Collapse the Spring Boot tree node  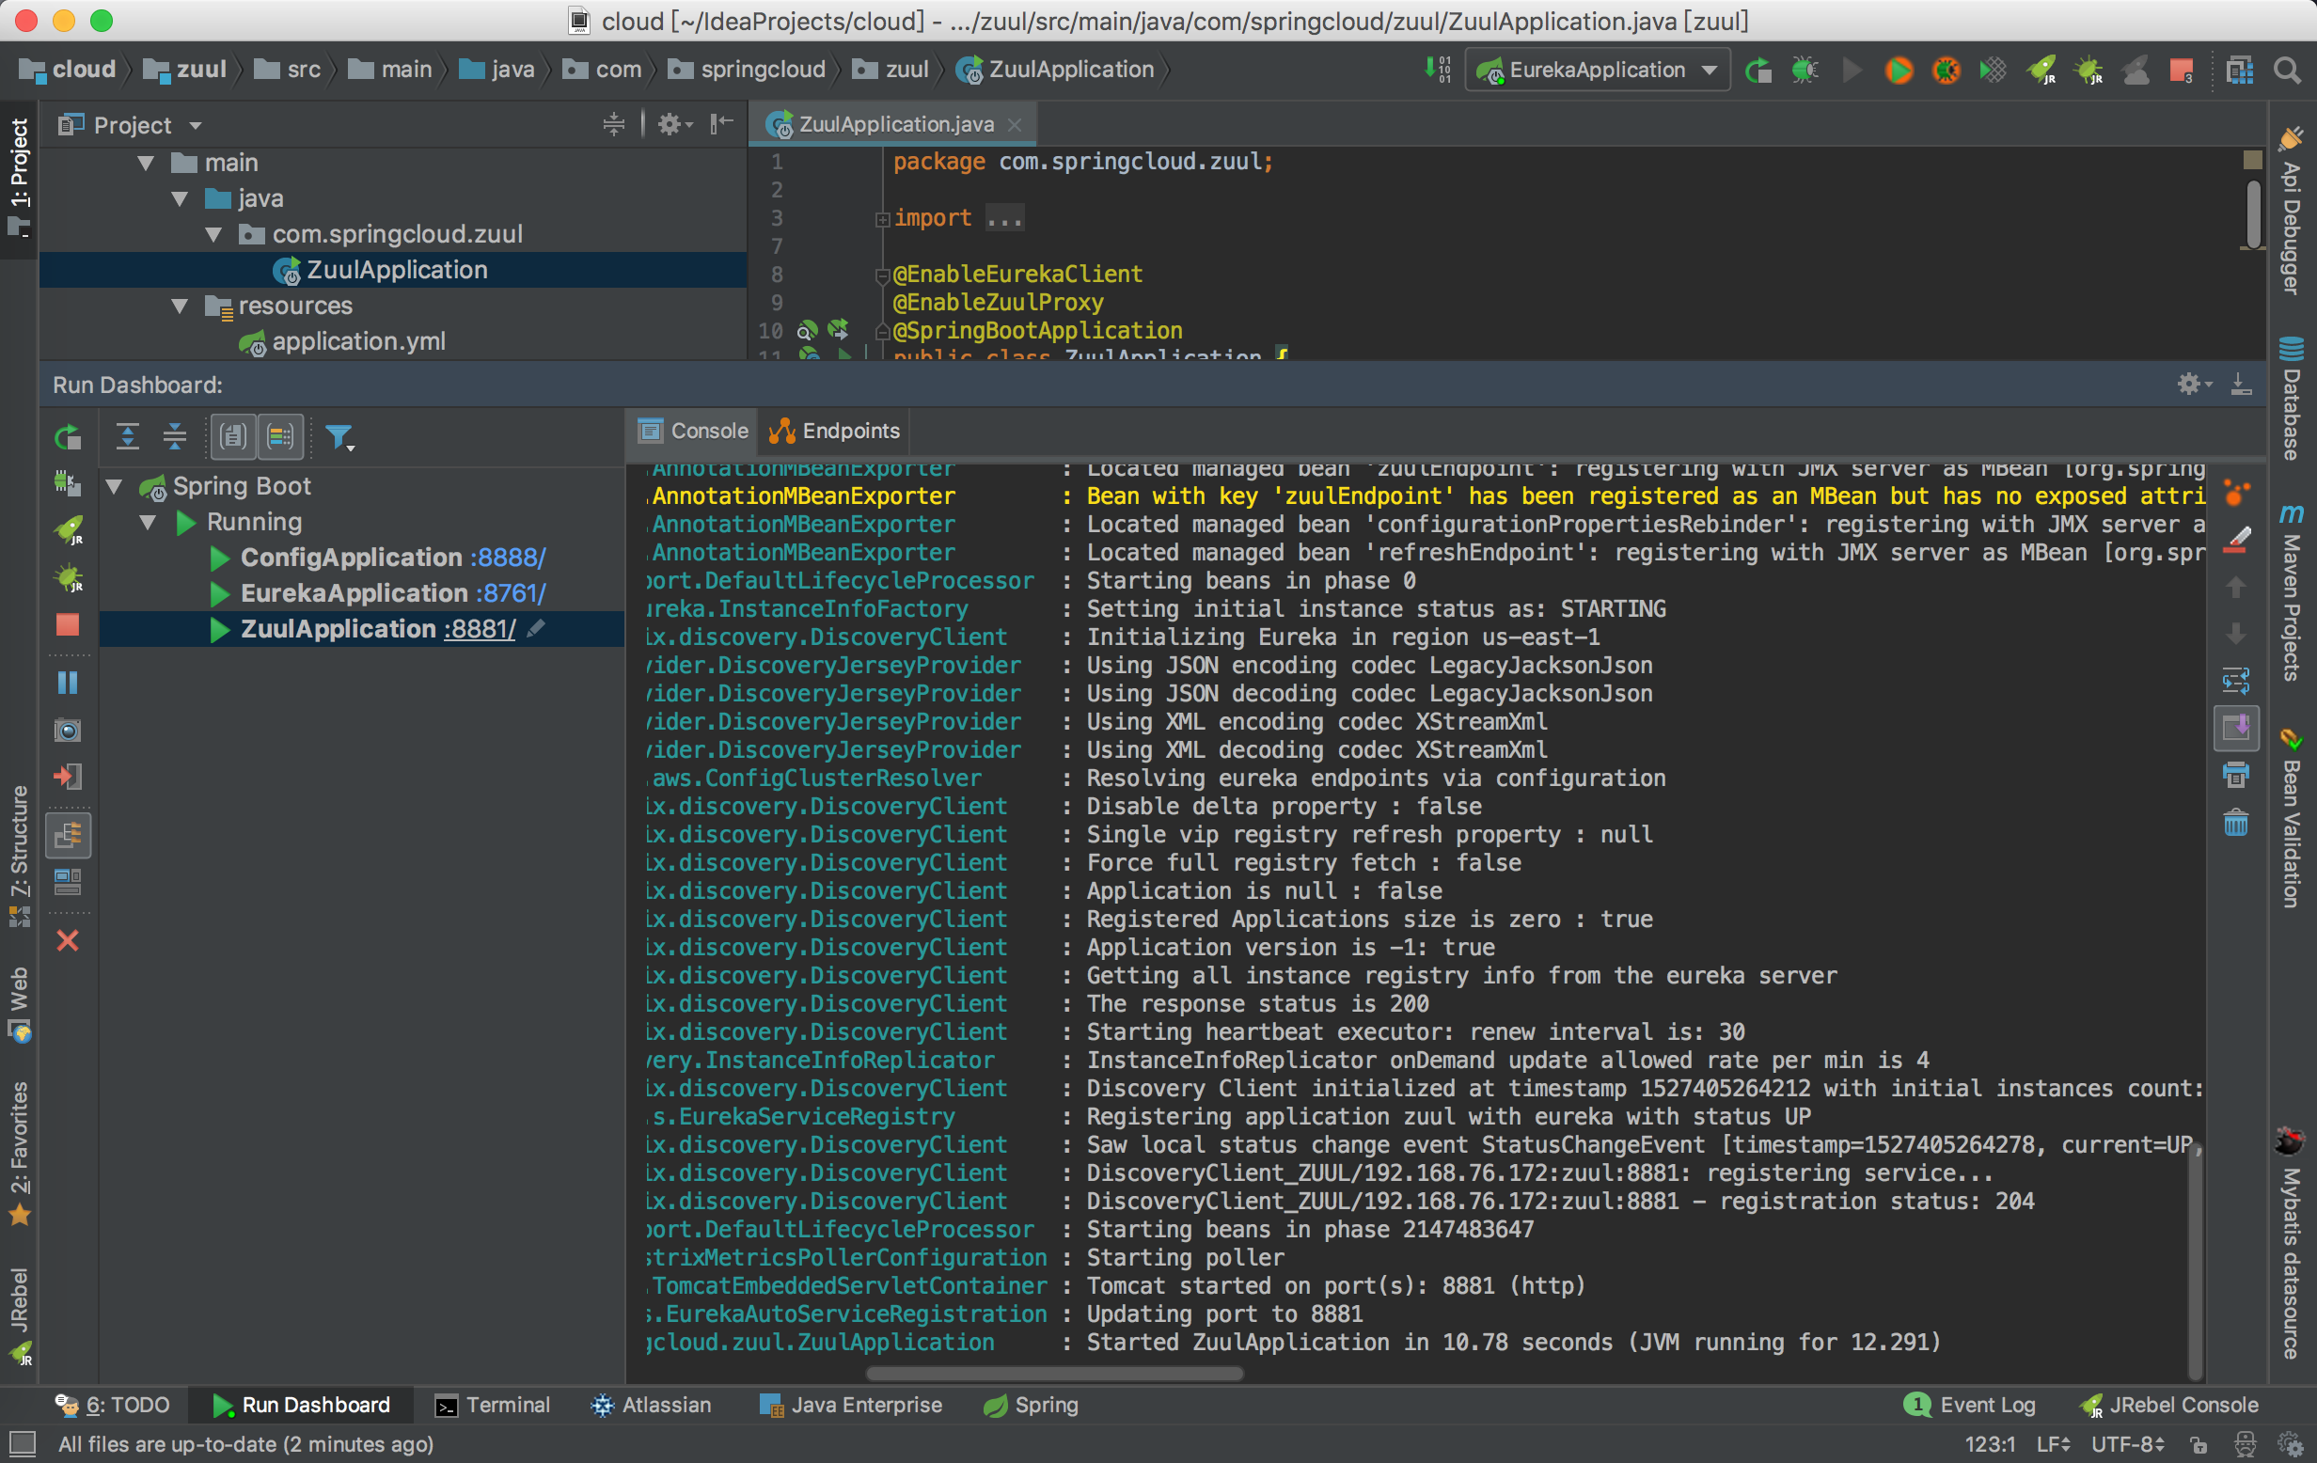pyautogui.click(x=115, y=487)
